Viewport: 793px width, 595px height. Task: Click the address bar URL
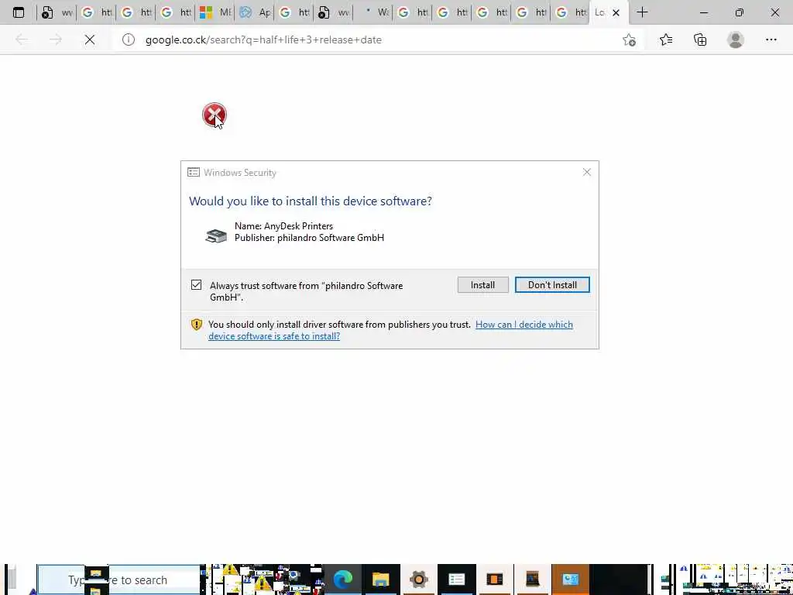263,40
